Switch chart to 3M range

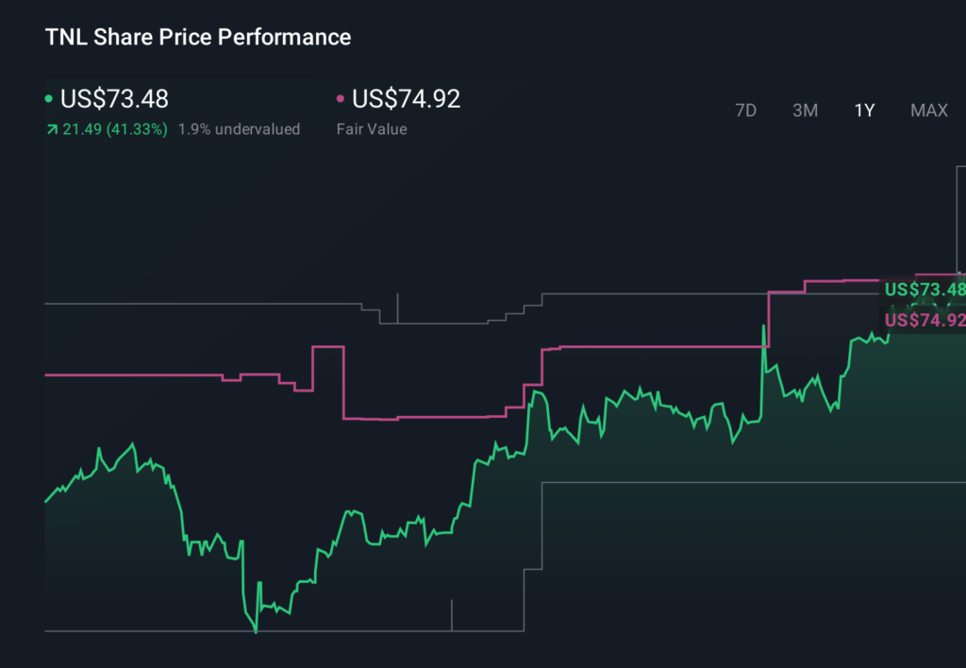(x=805, y=110)
